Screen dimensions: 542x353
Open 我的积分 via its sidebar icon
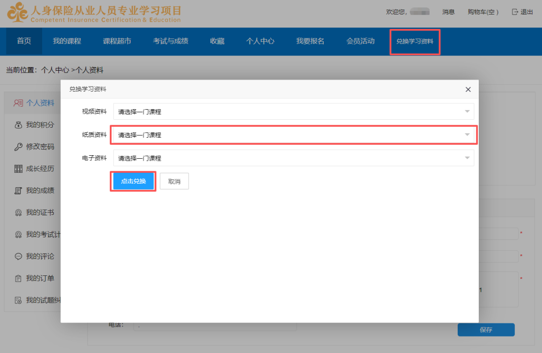19,125
